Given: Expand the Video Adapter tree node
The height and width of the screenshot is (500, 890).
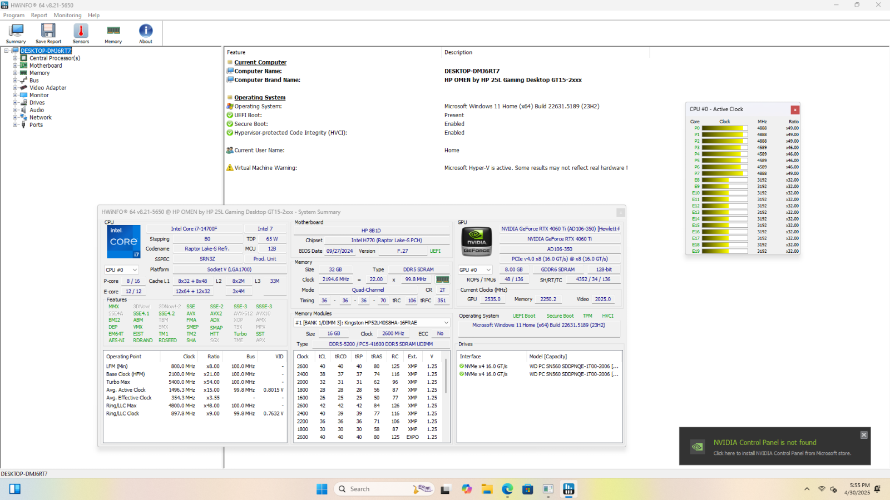Looking at the screenshot, I should coord(15,88).
